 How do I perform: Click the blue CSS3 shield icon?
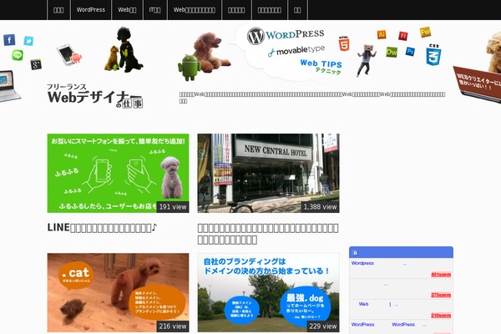(433, 54)
